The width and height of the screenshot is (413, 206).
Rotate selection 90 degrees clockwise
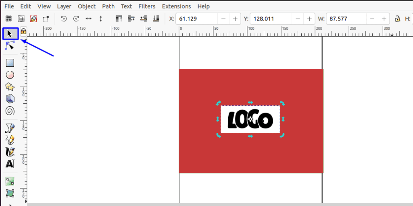pyautogui.click(x=76, y=19)
